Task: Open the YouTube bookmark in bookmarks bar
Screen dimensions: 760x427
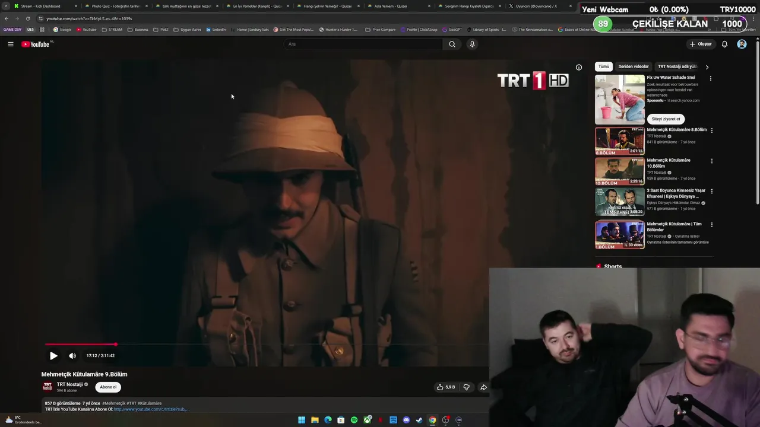Action: tap(87, 29)
